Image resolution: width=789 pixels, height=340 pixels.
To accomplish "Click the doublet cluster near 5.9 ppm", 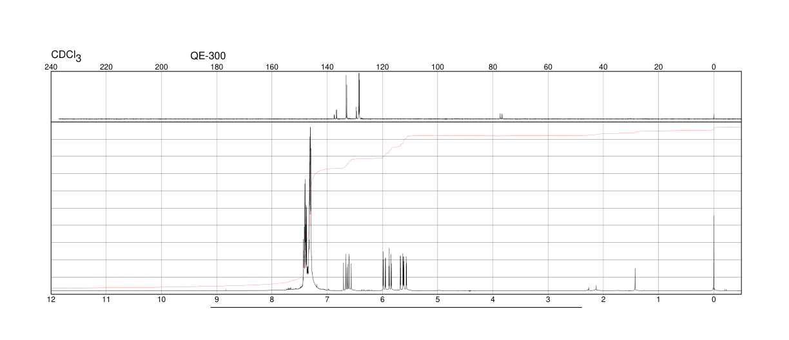I will tap(387, 270).
